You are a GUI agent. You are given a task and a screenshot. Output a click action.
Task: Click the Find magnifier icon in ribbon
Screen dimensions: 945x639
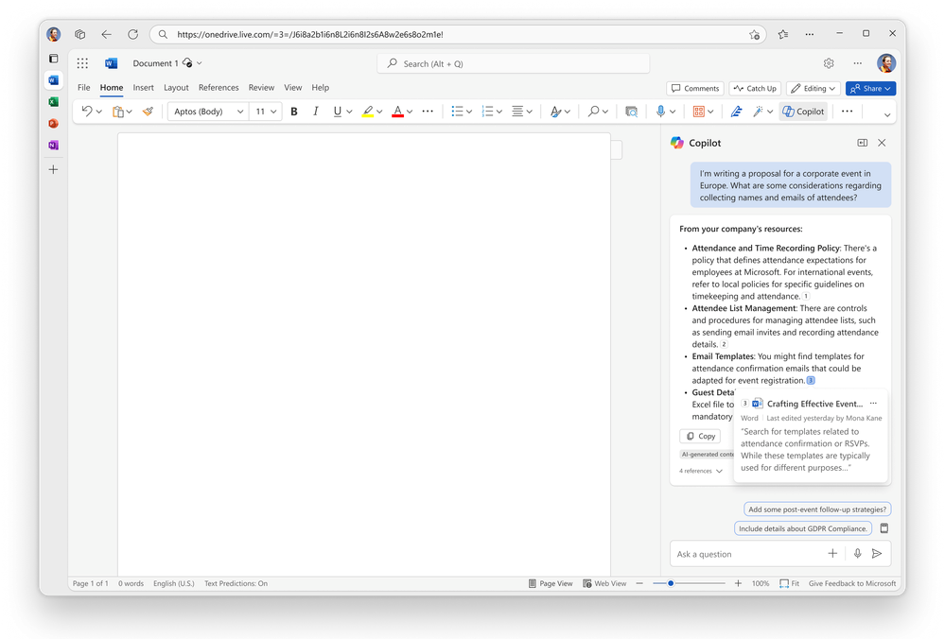pos(594,112)
